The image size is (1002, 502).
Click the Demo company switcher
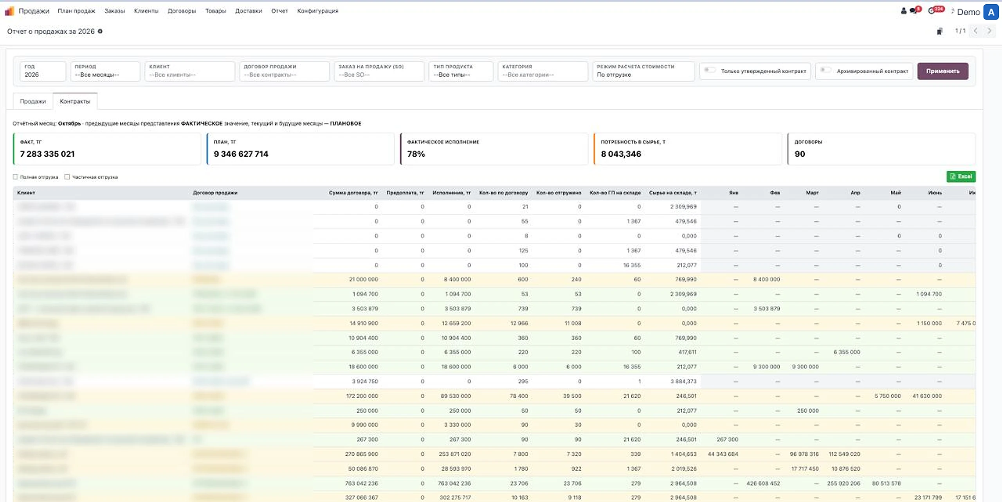[968, 12]
